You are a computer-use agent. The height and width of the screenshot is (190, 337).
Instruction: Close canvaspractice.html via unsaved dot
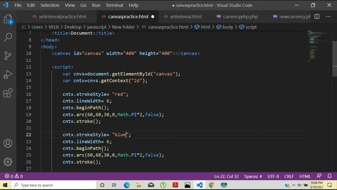tap(153, 16)
